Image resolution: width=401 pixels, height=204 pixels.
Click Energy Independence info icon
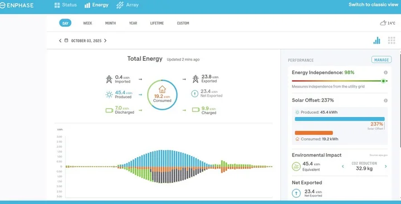385,72
